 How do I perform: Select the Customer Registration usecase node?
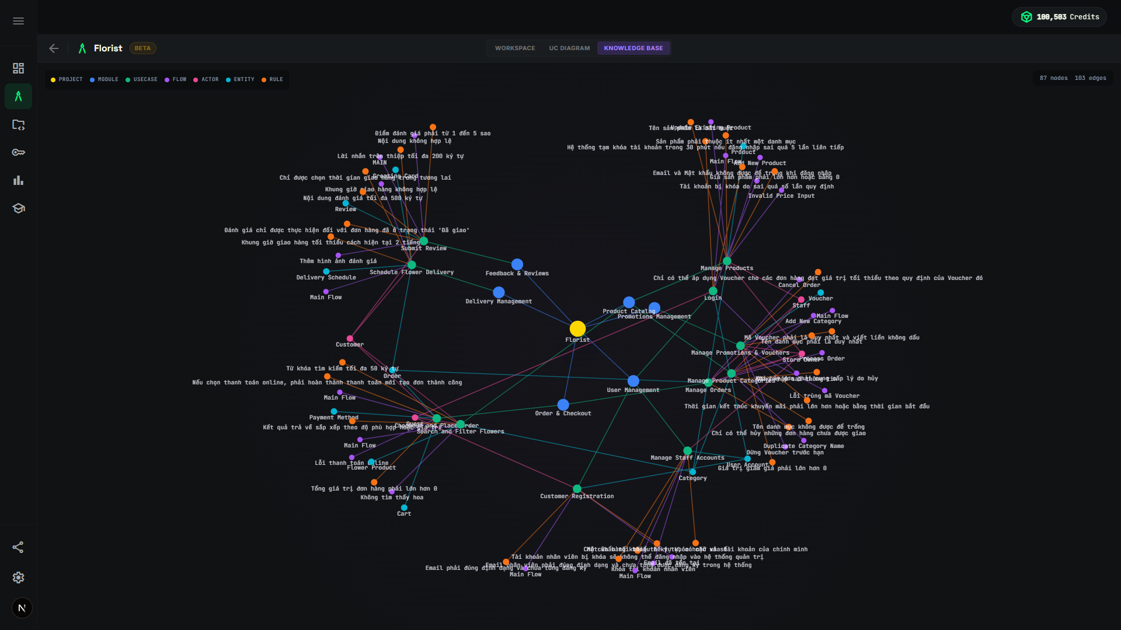577,489
